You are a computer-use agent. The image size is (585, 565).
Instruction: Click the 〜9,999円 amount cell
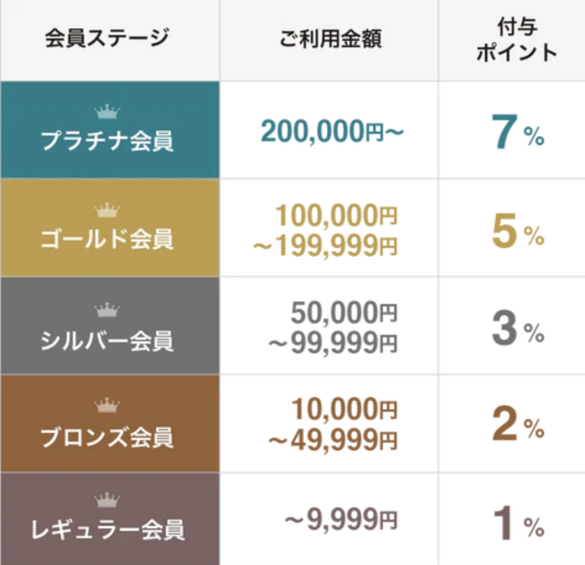click(341, 519)
